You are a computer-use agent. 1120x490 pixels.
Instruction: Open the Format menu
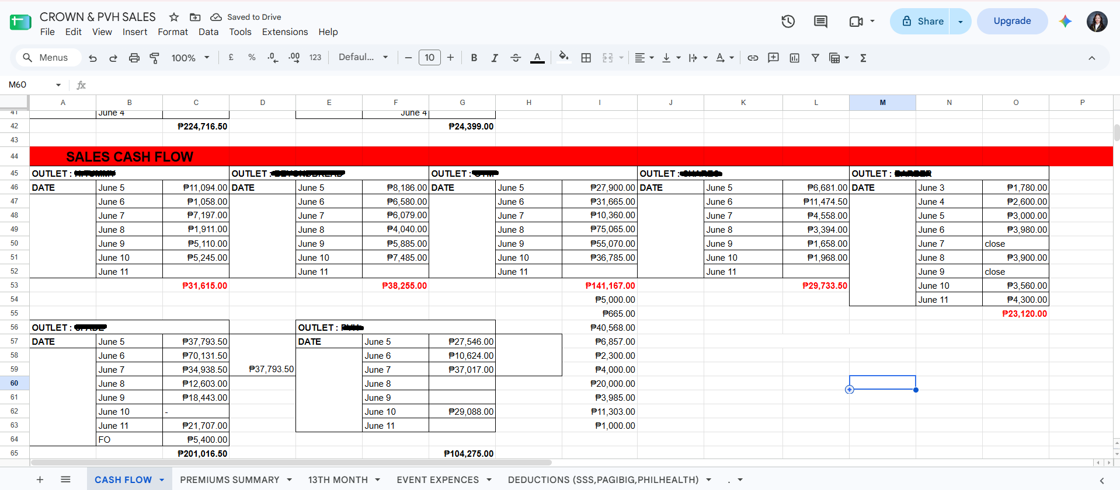point(173,32)
